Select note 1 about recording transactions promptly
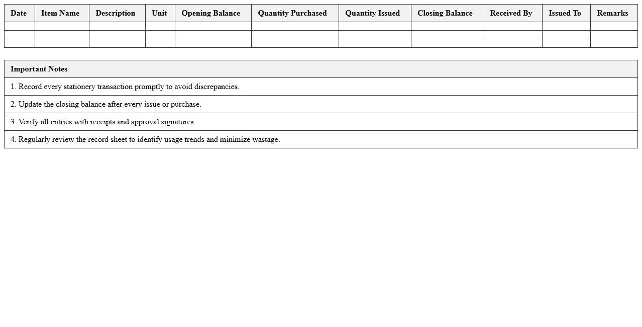The image size is (642, 327). 125,87
